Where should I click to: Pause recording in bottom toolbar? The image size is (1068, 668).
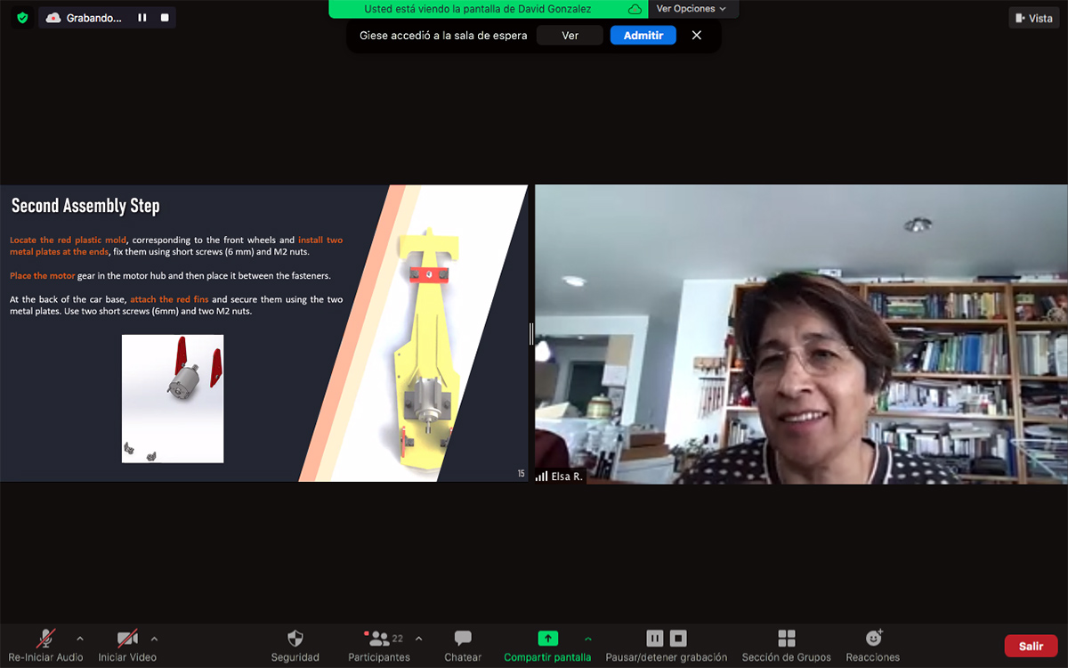(655, 638)
